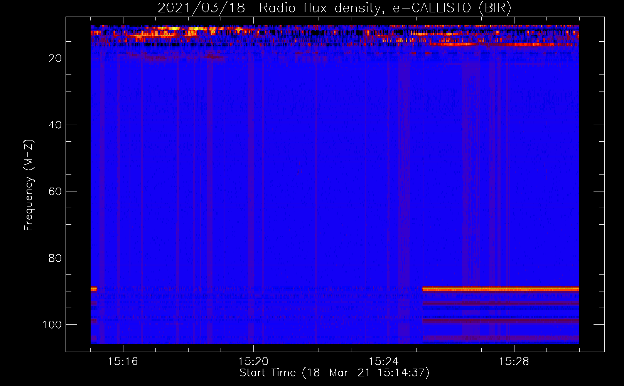Click the 20 MHz frequency tick label

[x=55, y=58]
